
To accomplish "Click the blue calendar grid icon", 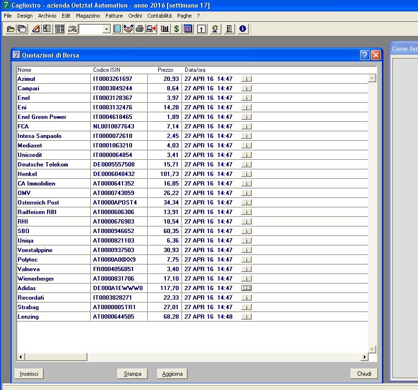I will pos(188,29).
